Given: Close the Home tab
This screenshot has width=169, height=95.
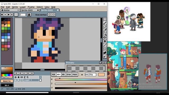Looking at the screenshot, I should tap(18, 10).
